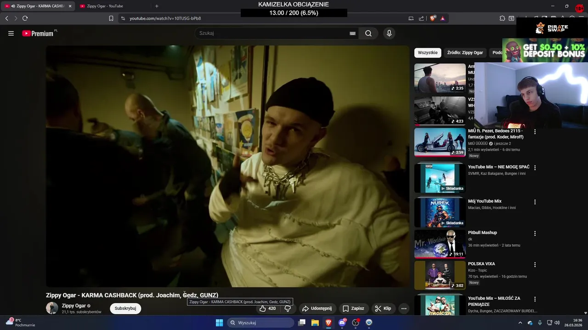588x330 pixels.
Task: Open Zippy Ogar channel avatar
Action: tap(52, 308)
